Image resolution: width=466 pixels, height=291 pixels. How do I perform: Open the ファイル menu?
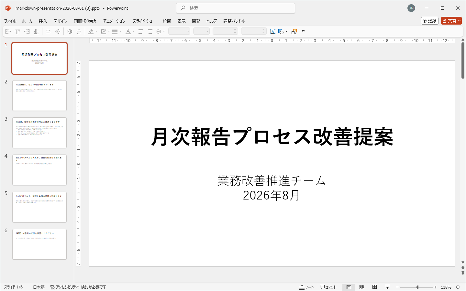pyautogui.click(x=10, y=21)
